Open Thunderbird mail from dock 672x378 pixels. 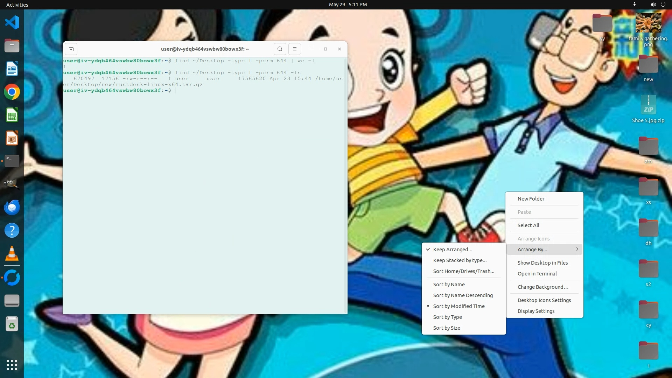pyautogui.click(x=12, y=207)
